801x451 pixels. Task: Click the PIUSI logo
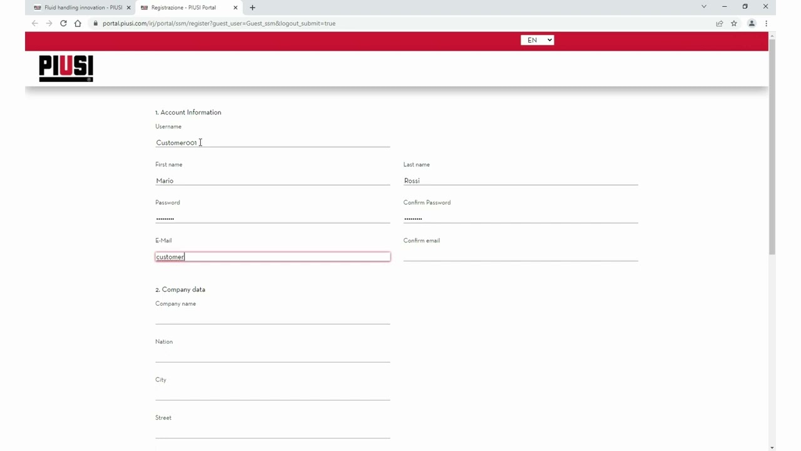coord(66,68)
